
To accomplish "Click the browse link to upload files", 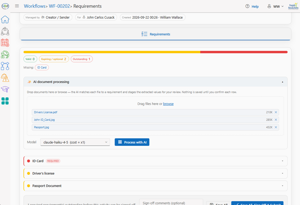I will coord(168,104).
